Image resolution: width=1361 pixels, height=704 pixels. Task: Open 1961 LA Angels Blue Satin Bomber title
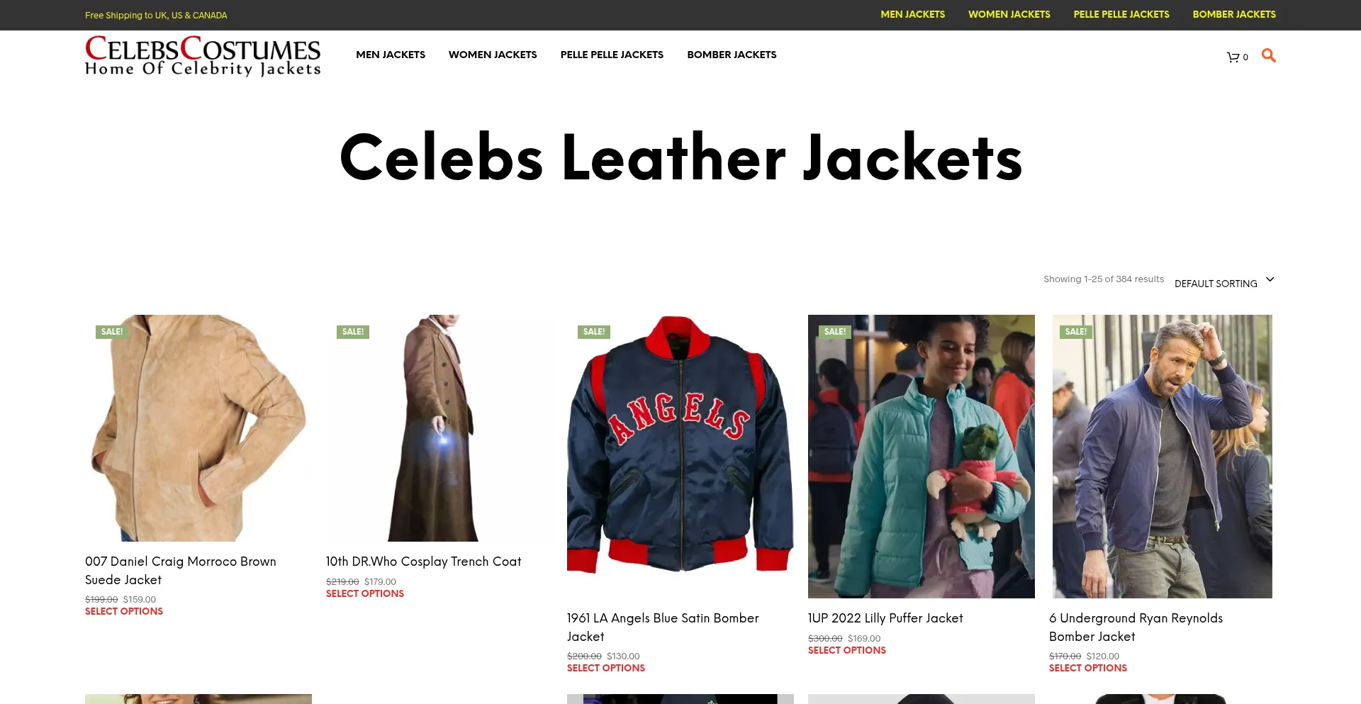pyautogui.click(x=663, y=627)
